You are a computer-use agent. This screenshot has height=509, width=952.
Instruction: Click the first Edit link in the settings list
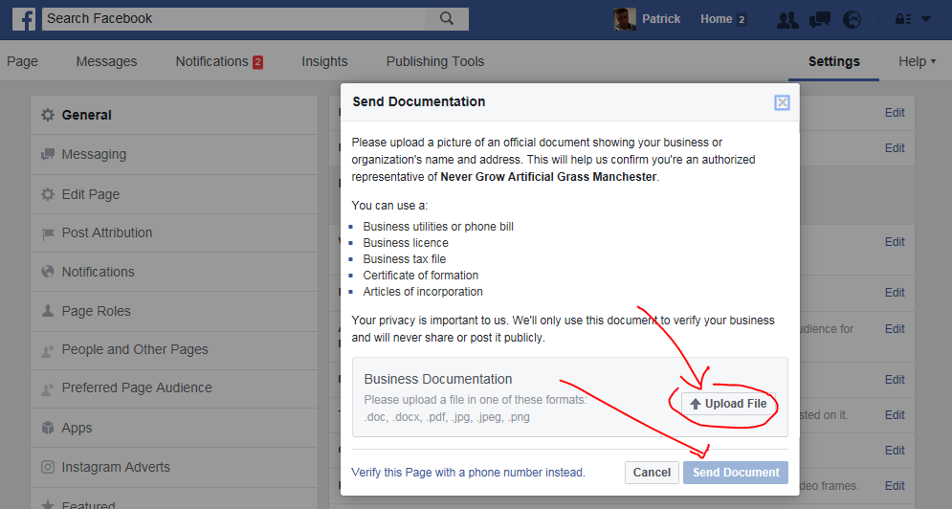coord(895,113)
